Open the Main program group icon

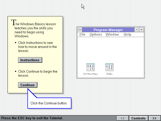(109, 67)
